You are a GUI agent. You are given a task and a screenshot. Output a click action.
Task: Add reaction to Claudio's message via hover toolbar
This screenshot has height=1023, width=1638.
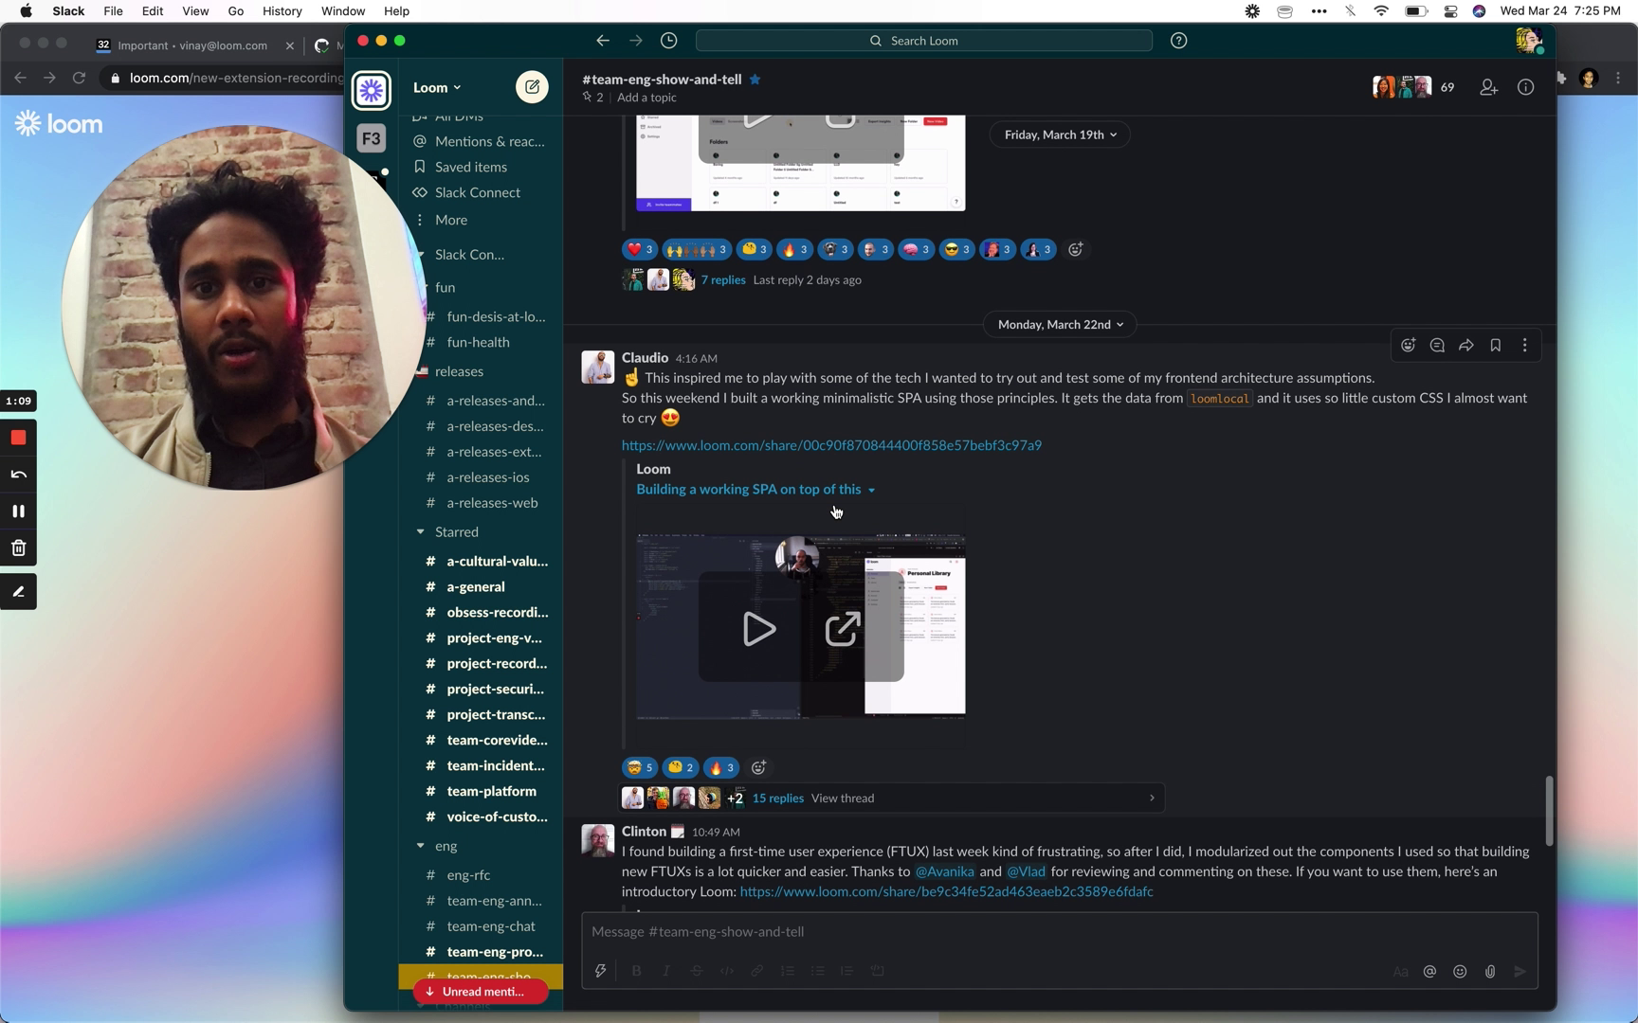tap(1409, 346)
